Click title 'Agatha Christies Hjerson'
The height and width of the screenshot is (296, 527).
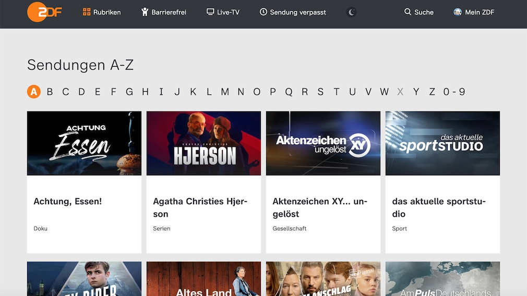coord(200,208)
